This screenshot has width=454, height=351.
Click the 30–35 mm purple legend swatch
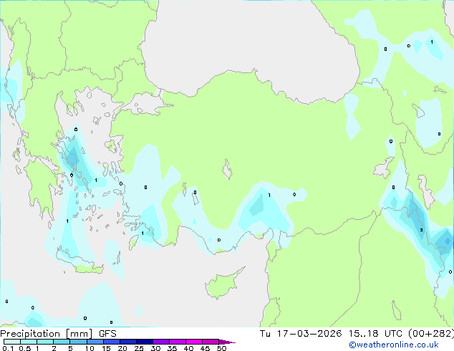pyautogui.click(x=161, y=342)
